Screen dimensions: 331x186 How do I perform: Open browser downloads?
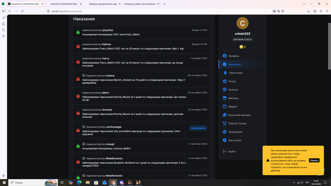(x=308, y=11)
